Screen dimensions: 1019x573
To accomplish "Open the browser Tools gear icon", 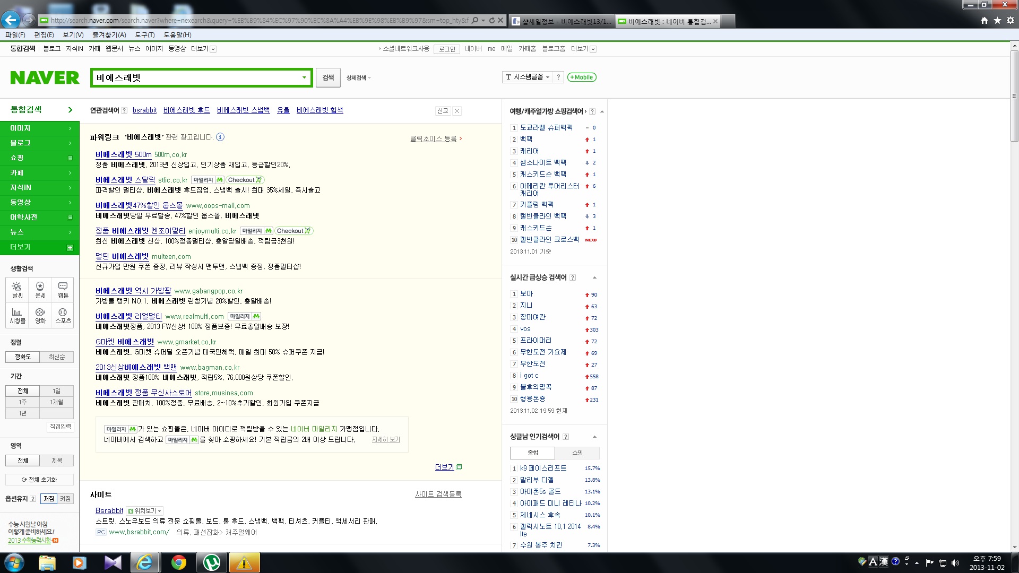I will (x=1010, y=20).
